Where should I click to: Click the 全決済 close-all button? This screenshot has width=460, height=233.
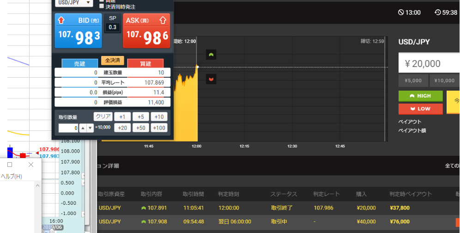[x=113, y=60]
